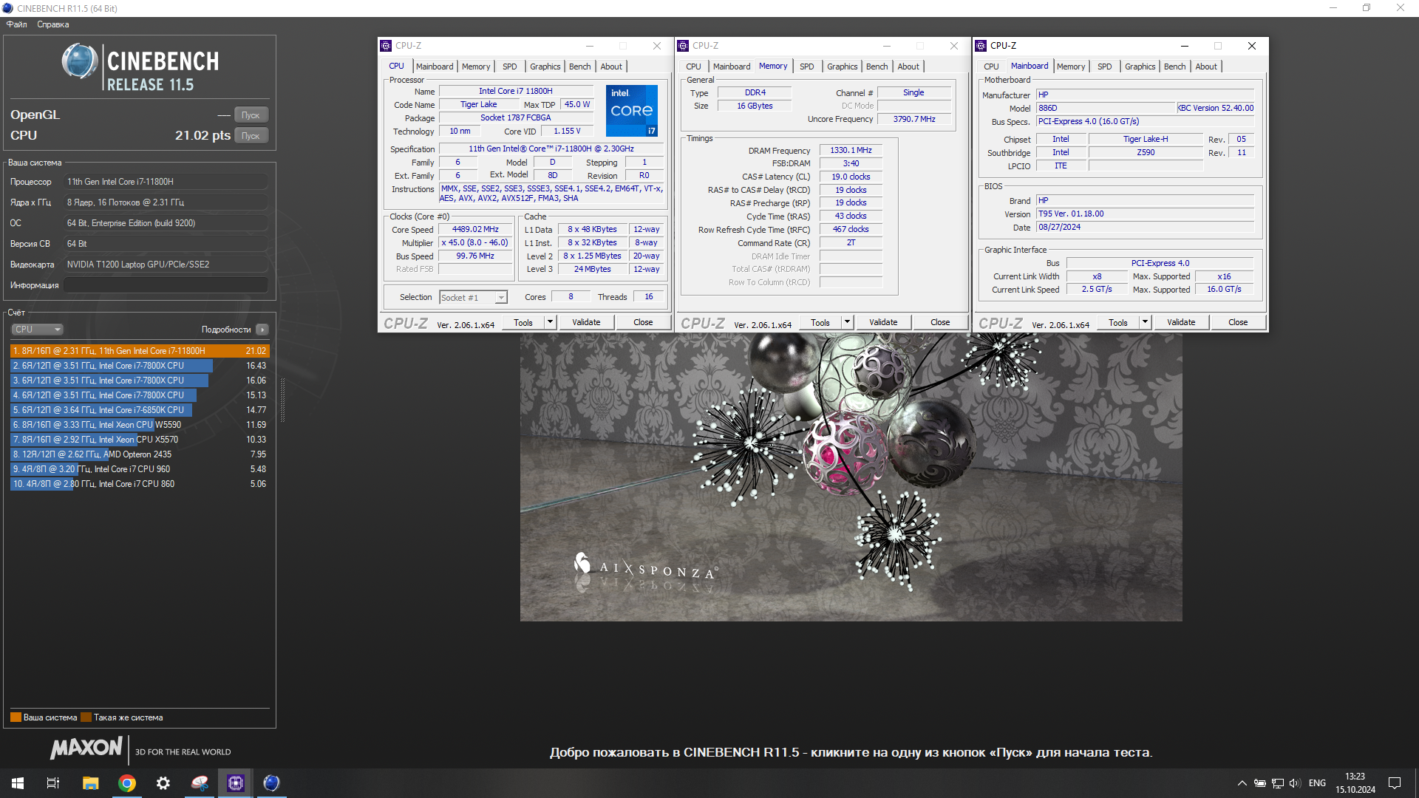Run OpenGL test with Пуск
This screenshot has width=1419, height=798.
point(251,115)
